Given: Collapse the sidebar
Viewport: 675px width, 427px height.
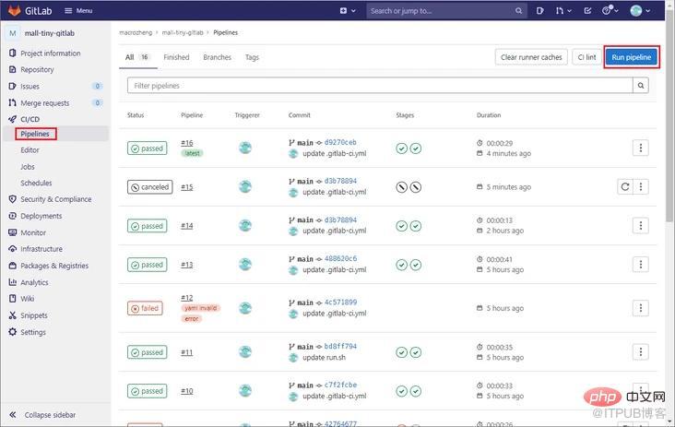Looking at the screenshot, I should click(42, 415).
